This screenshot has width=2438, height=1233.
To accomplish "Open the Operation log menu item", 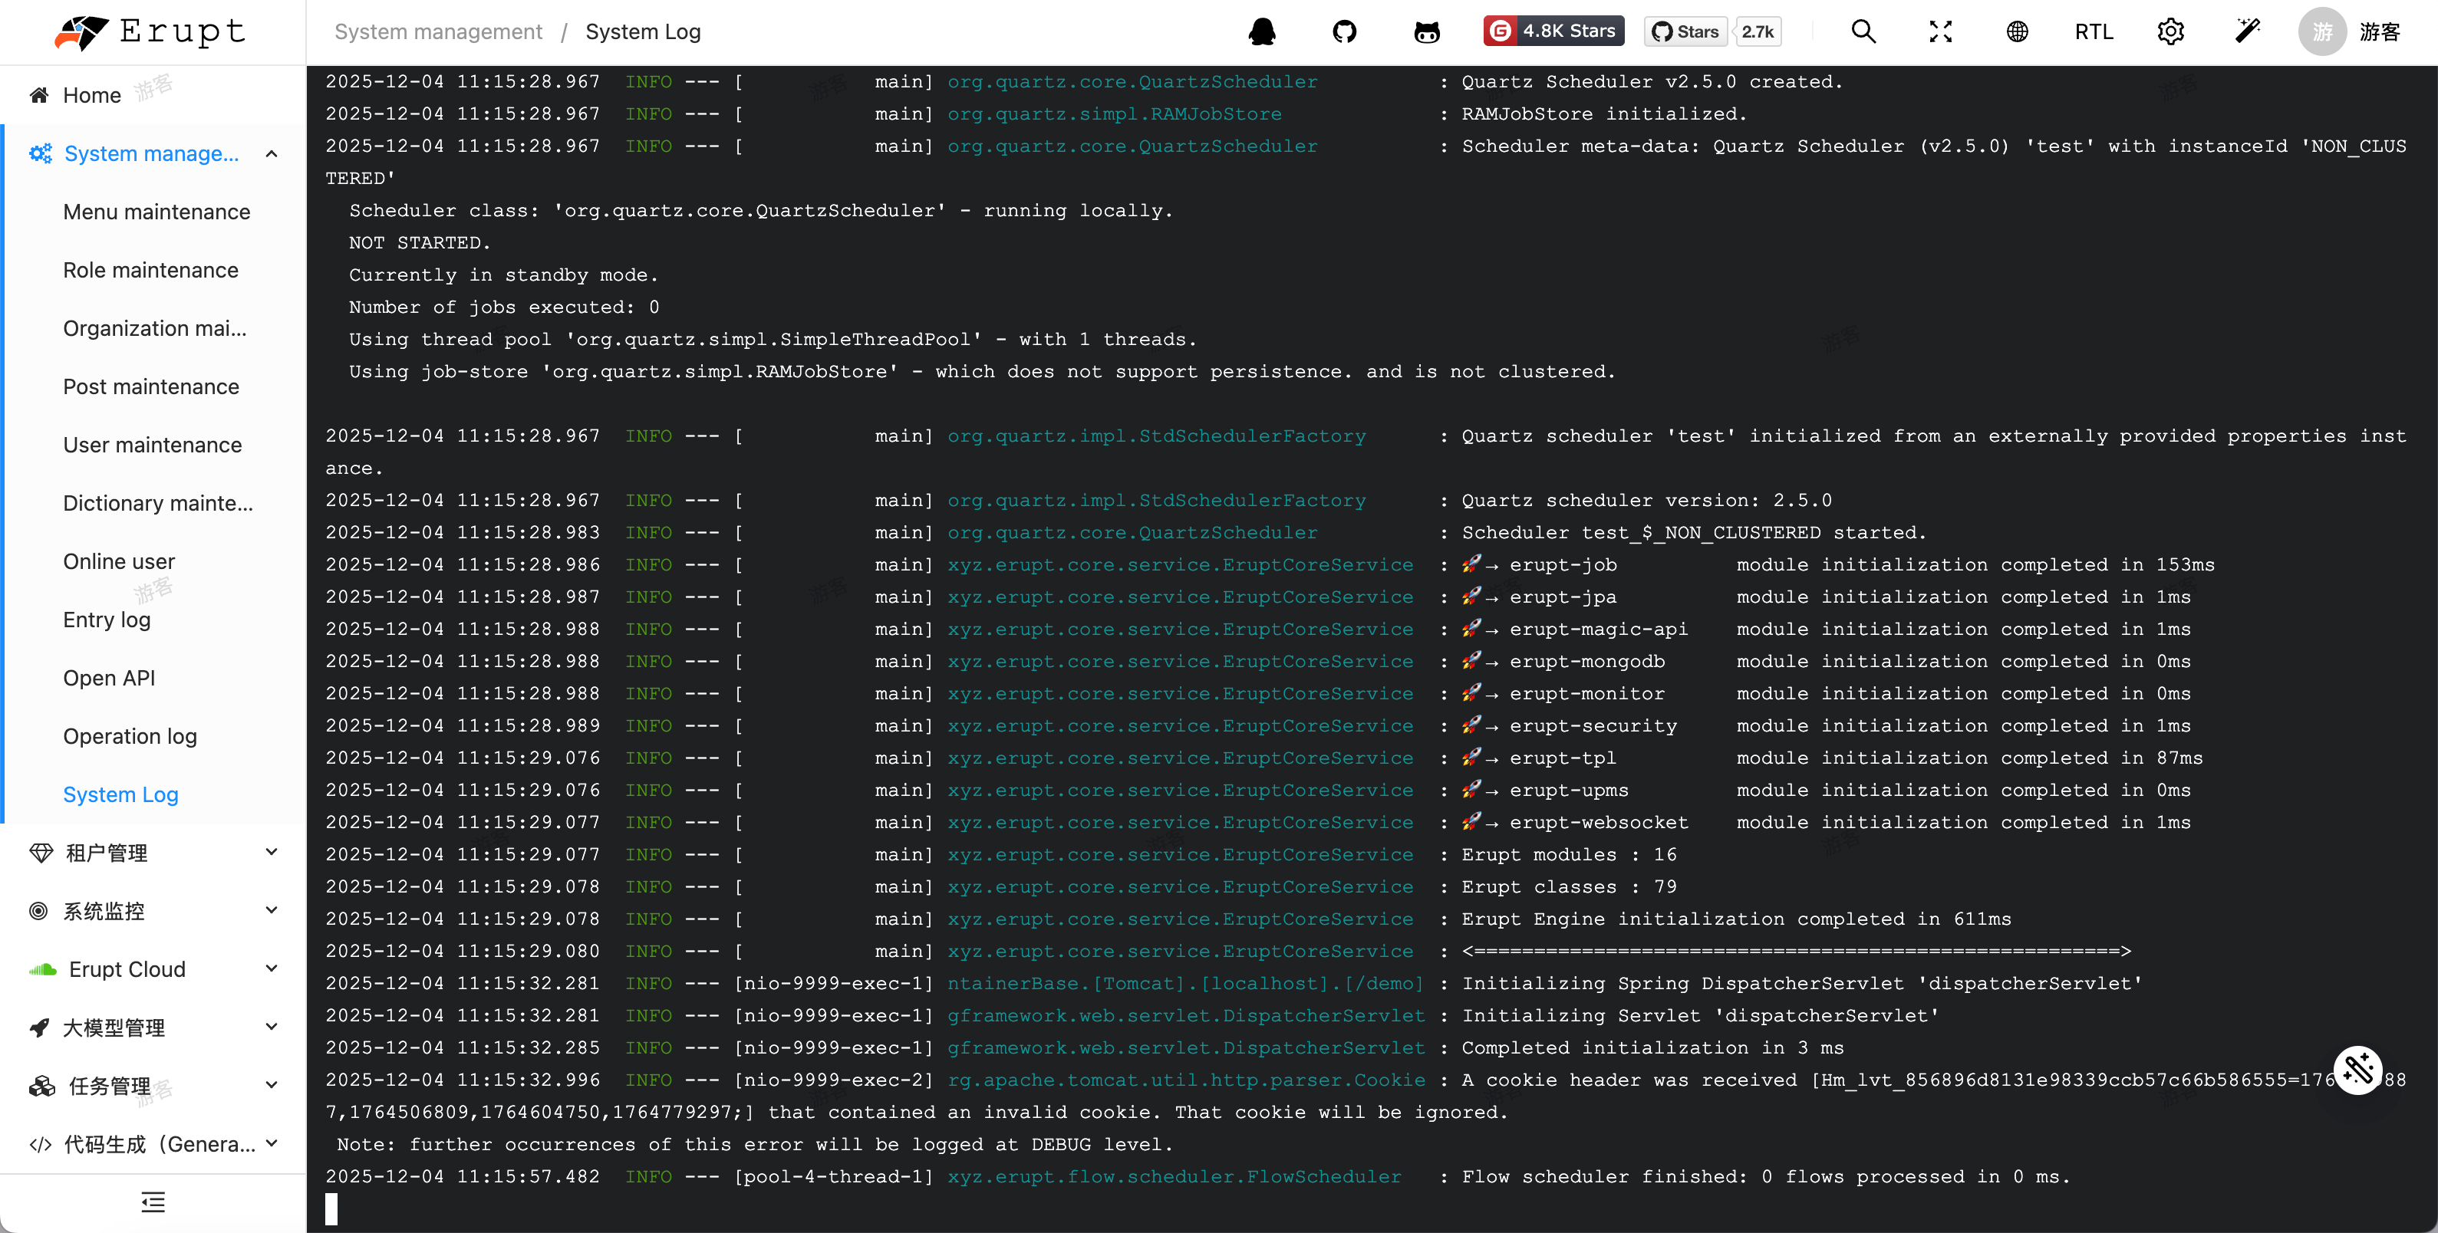I will point(130,736).
